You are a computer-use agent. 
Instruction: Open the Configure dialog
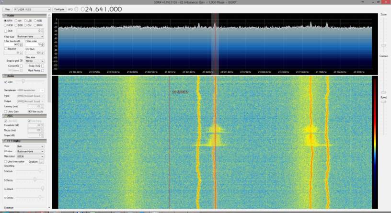click(x=59, y=10)
